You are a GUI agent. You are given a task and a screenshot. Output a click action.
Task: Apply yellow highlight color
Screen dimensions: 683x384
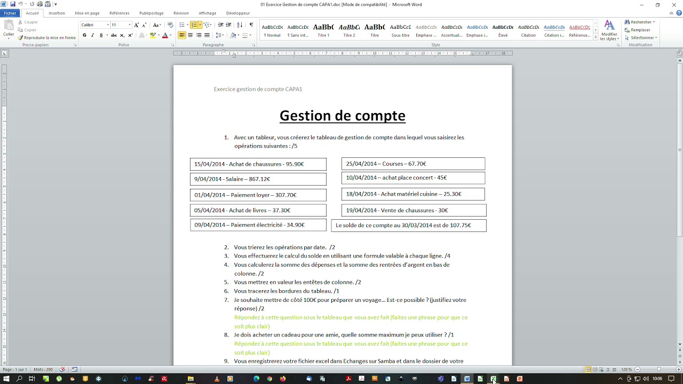tap(153, 35)
